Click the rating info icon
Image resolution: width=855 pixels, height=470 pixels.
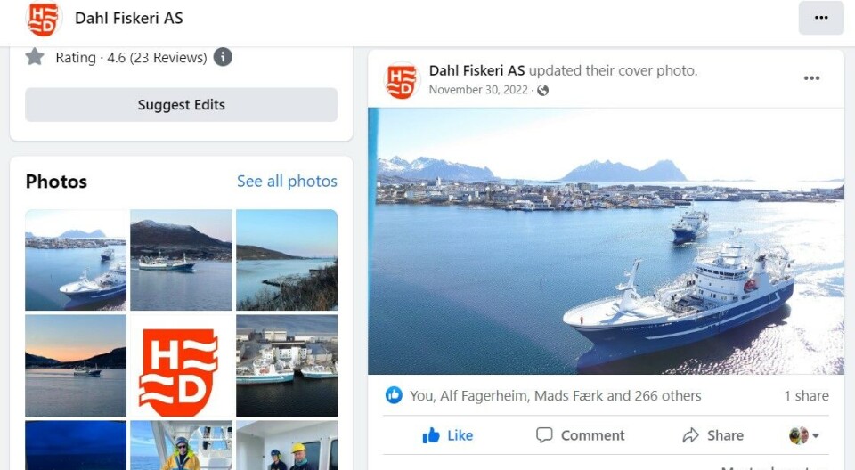[223, 57]
